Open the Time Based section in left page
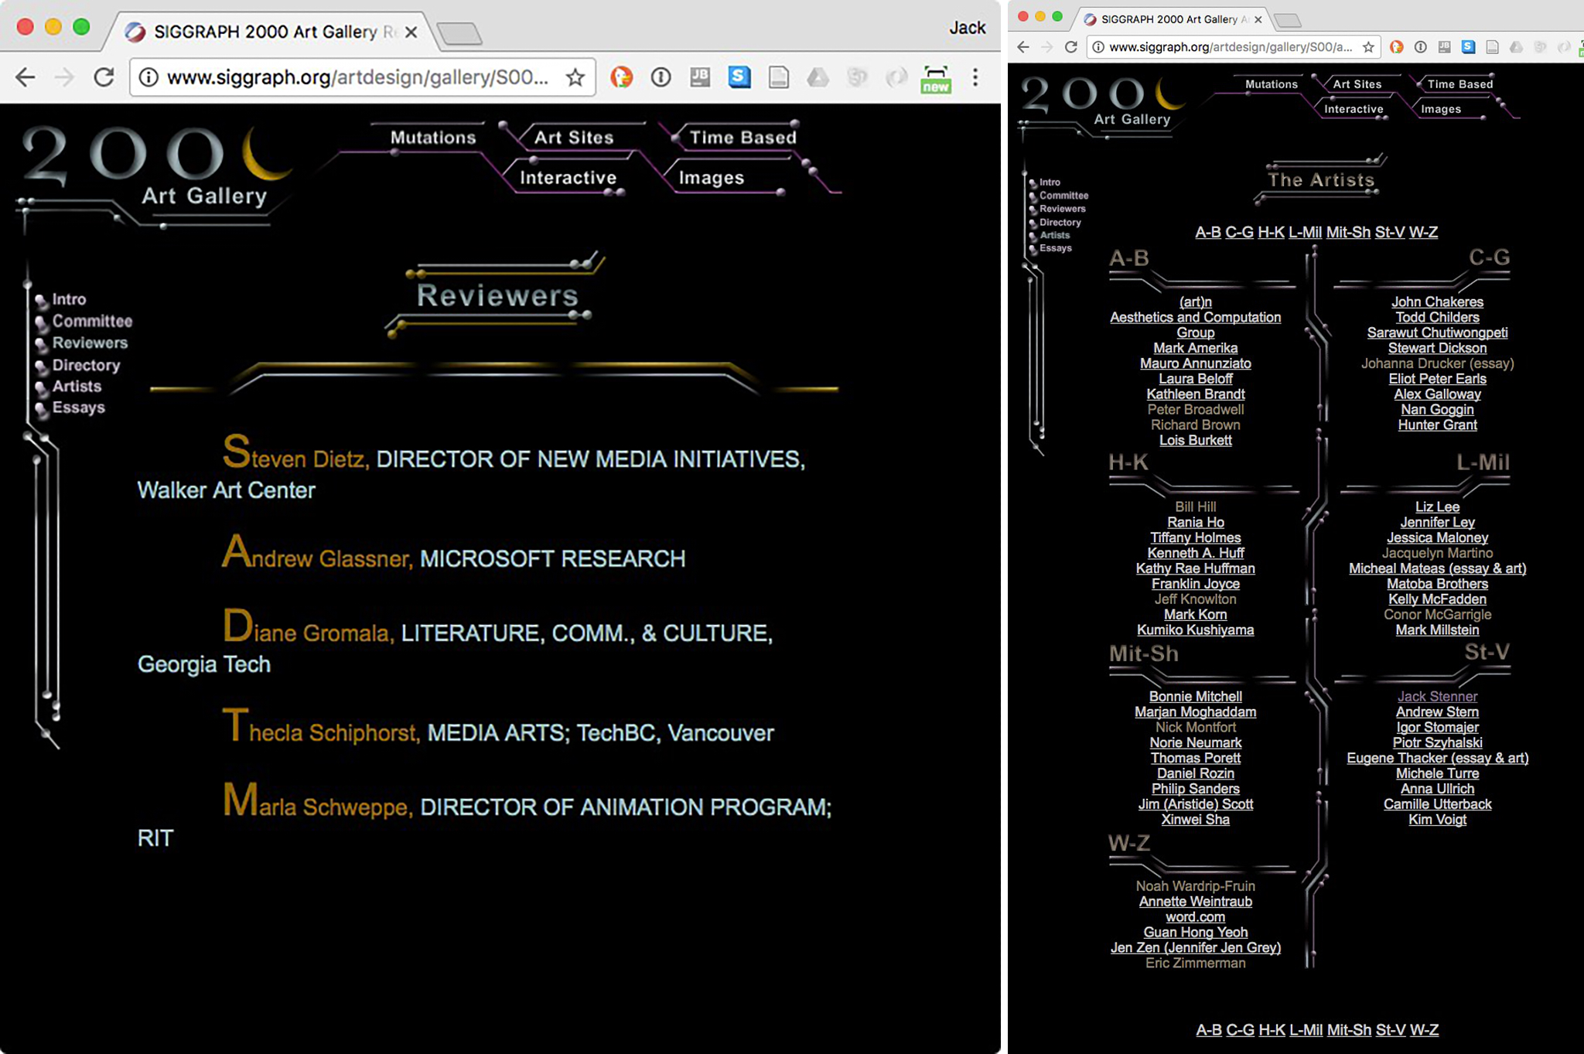The width and height of the screenshot is (1584, 1054). tap(742, 138)
